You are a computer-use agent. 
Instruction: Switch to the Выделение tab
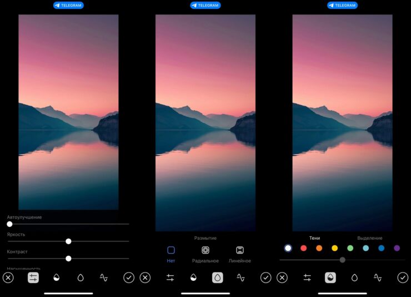click(x=369, y=238)
